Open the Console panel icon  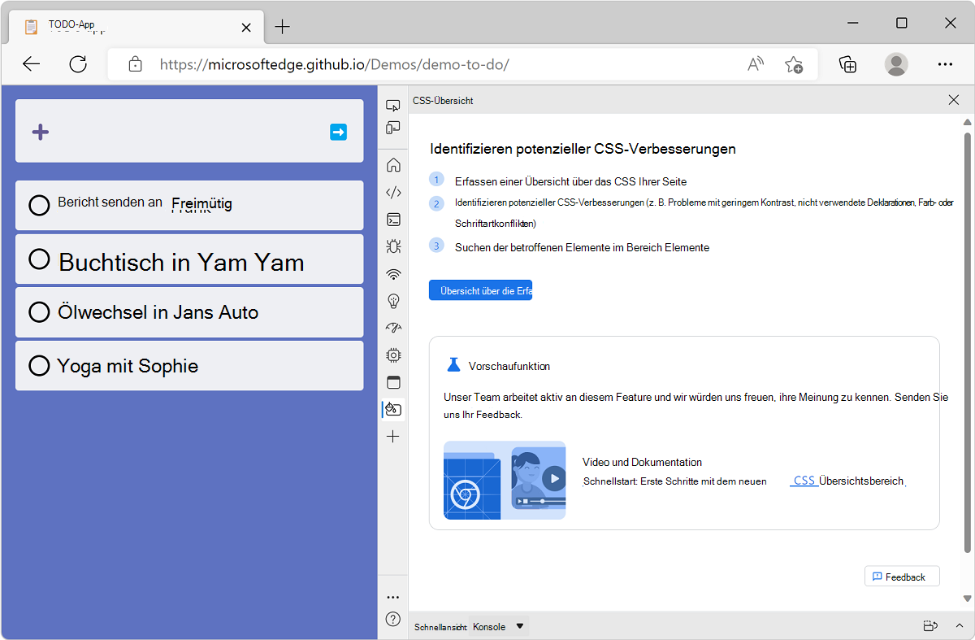coord(393,219)
